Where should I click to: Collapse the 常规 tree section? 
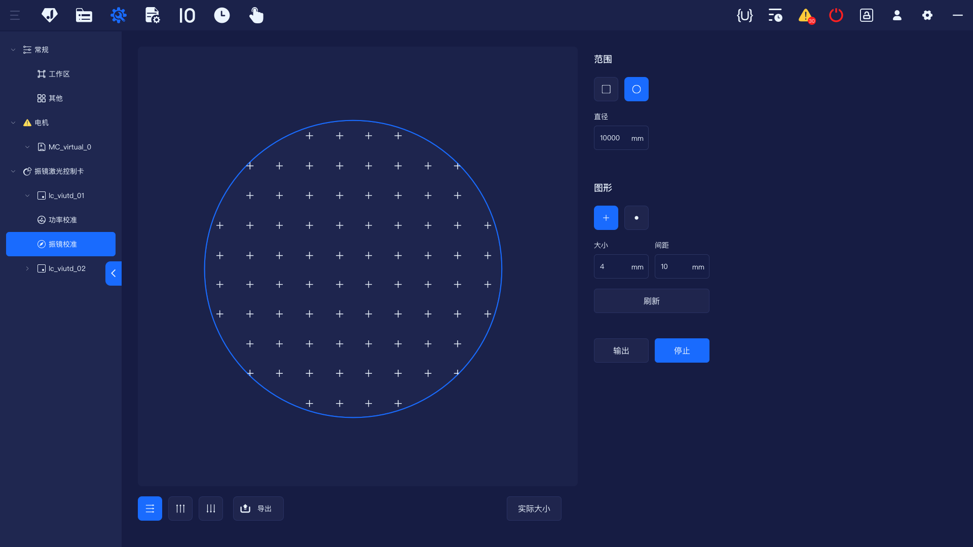(13, 50)
